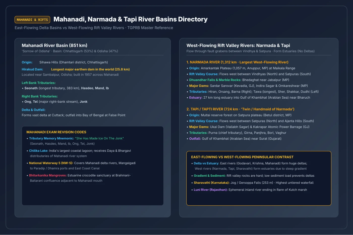Viewport: 353px width, 235px height.
Task: Click the 'Estuary:' line near Bharuch
Action: pyautogui.click(x=248, y=97)
